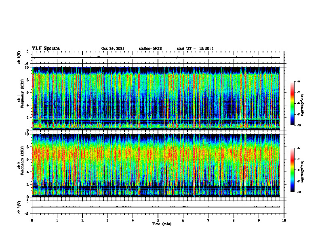Click ch.2 frequency tick label "4"
The height and width of the screenshot is (247, 320).
coord(28,172)
